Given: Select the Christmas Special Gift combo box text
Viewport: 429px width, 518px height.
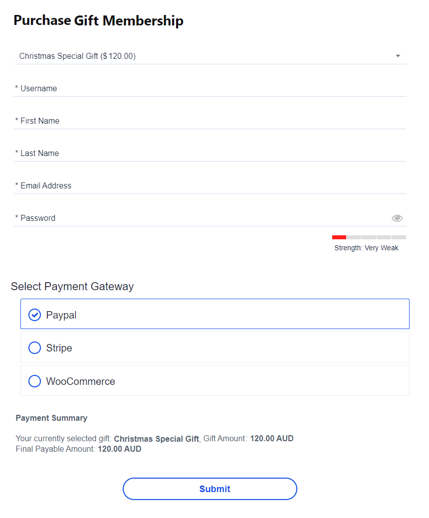Looking at the screenshot, I should (x=77, y=56).
